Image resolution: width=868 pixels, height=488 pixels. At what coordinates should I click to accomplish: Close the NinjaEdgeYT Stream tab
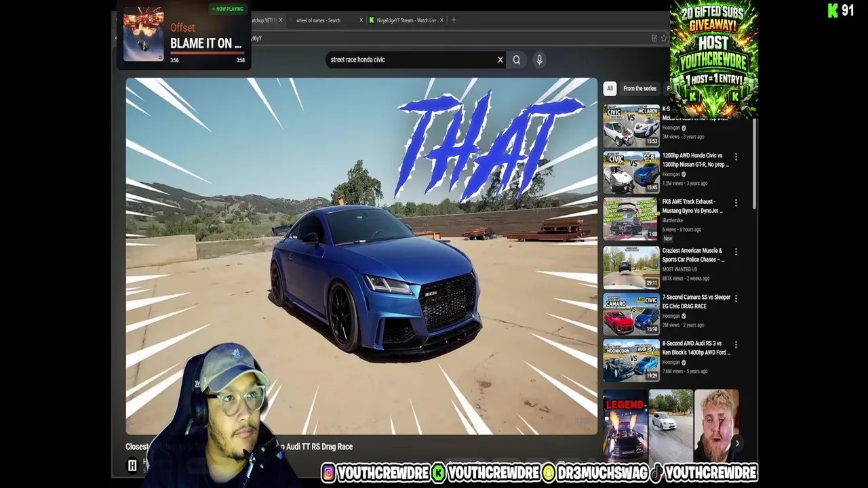click(x=441, y=20)
